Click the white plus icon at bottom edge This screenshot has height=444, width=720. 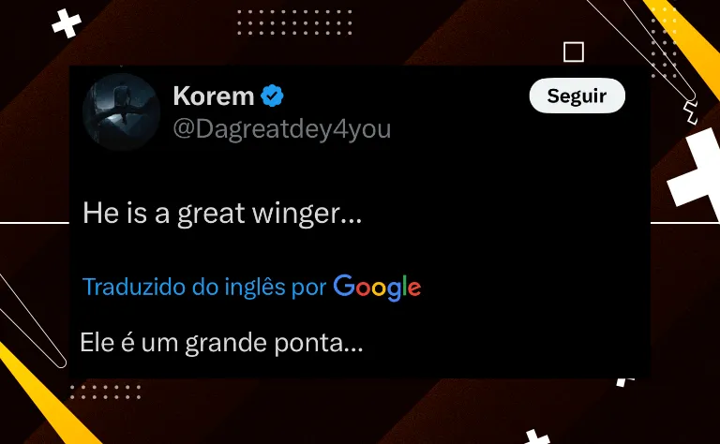(x=536, y=437)
